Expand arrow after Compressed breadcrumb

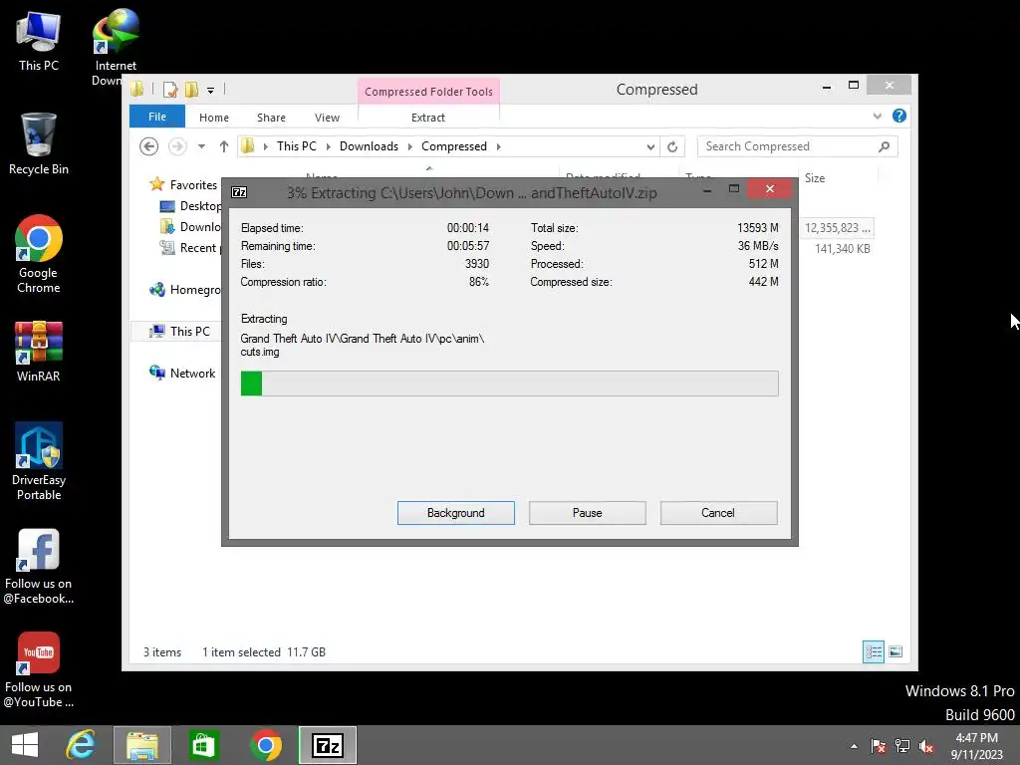click(x=498, y=147)
